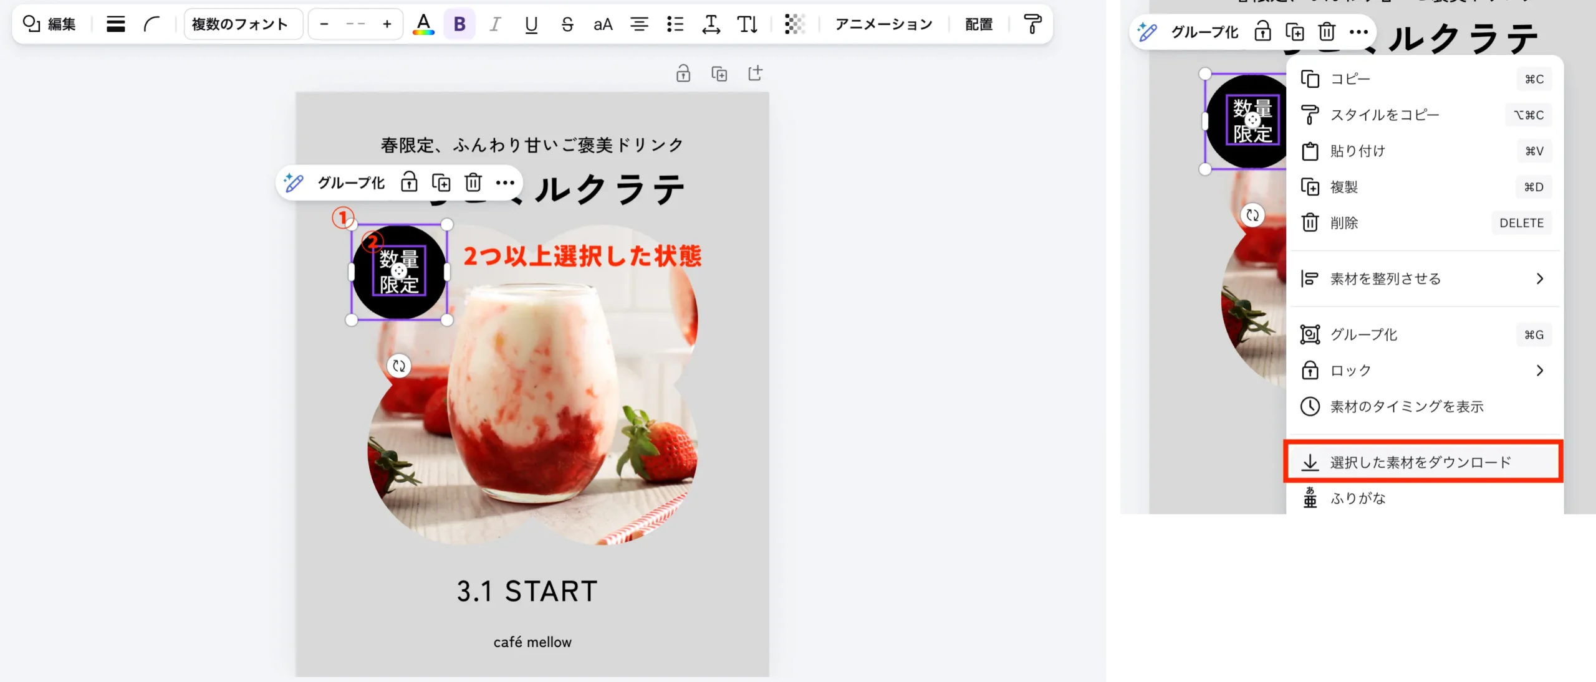The width and height of the screenshot is (1596, 682).
Task: Click the corner rounding icon
Action: pyautogui.click(x=151, y=24)
